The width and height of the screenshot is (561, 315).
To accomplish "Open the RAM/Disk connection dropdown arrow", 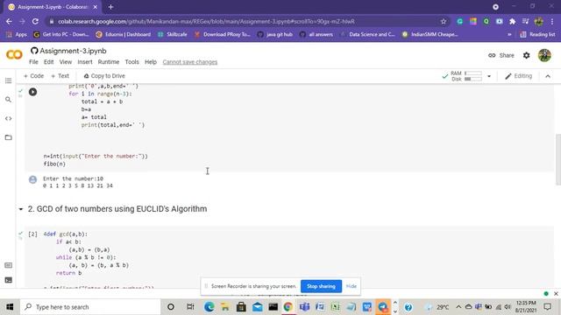I will [x=489, y=76].
